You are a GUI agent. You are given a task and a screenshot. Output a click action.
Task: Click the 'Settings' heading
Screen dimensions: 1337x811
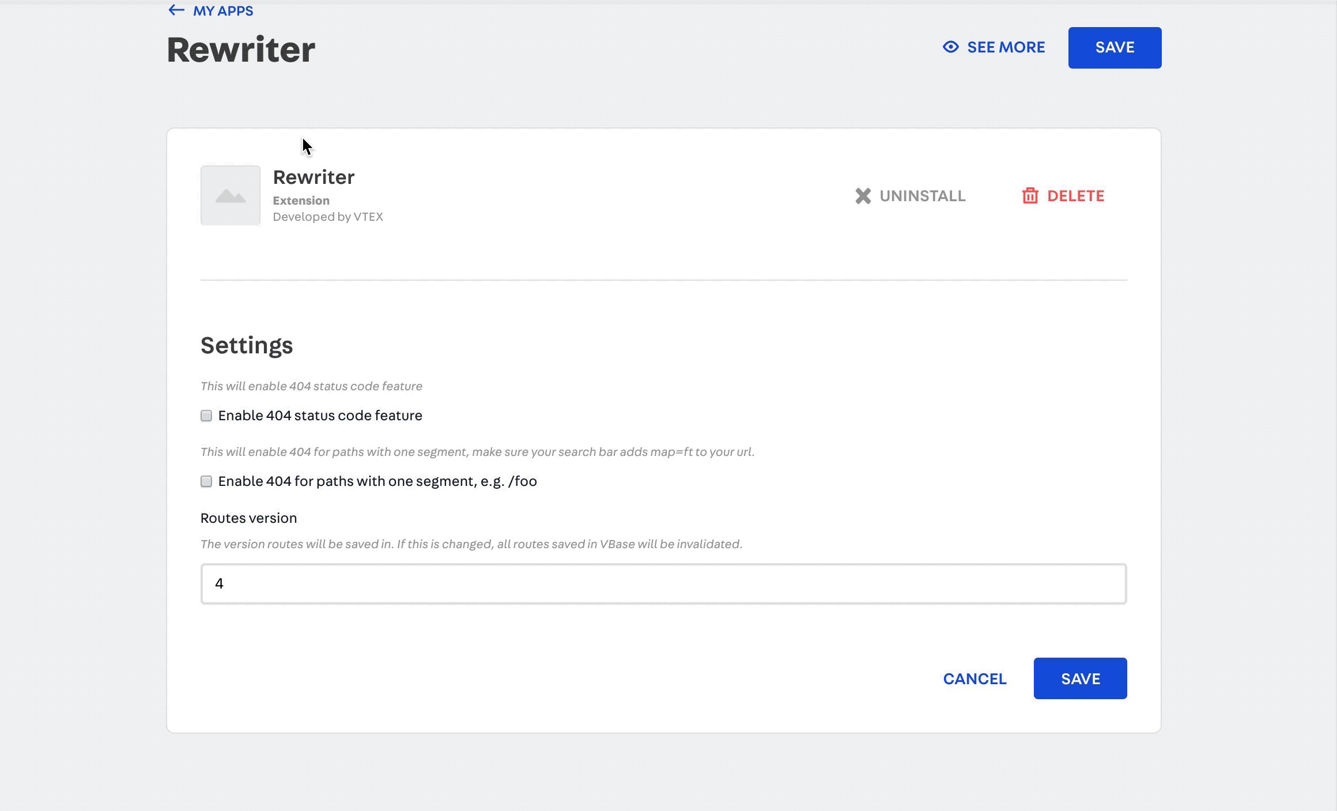[x=247, y=345]
